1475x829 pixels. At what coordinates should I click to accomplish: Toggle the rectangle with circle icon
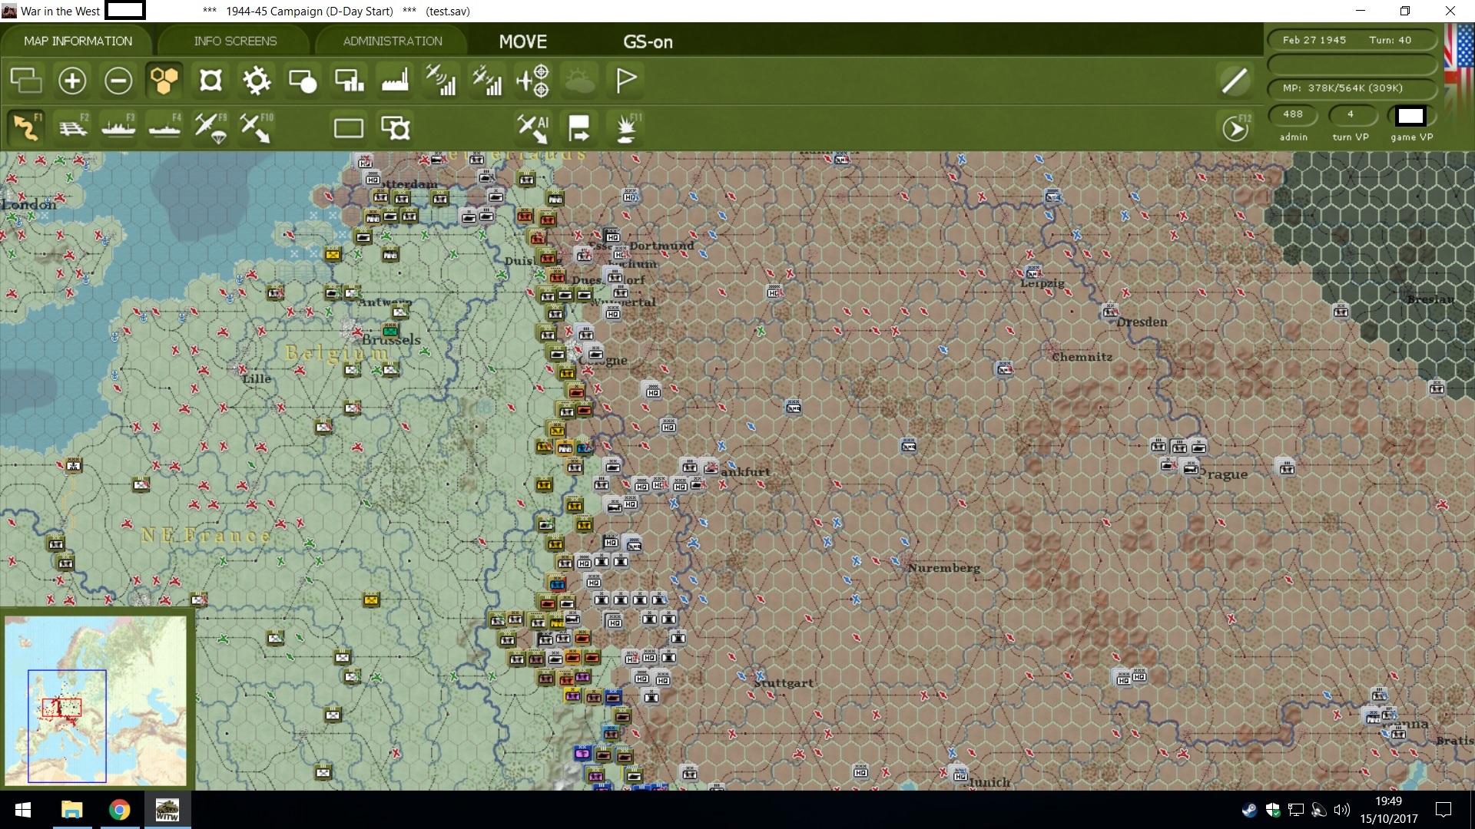point(303,81)
